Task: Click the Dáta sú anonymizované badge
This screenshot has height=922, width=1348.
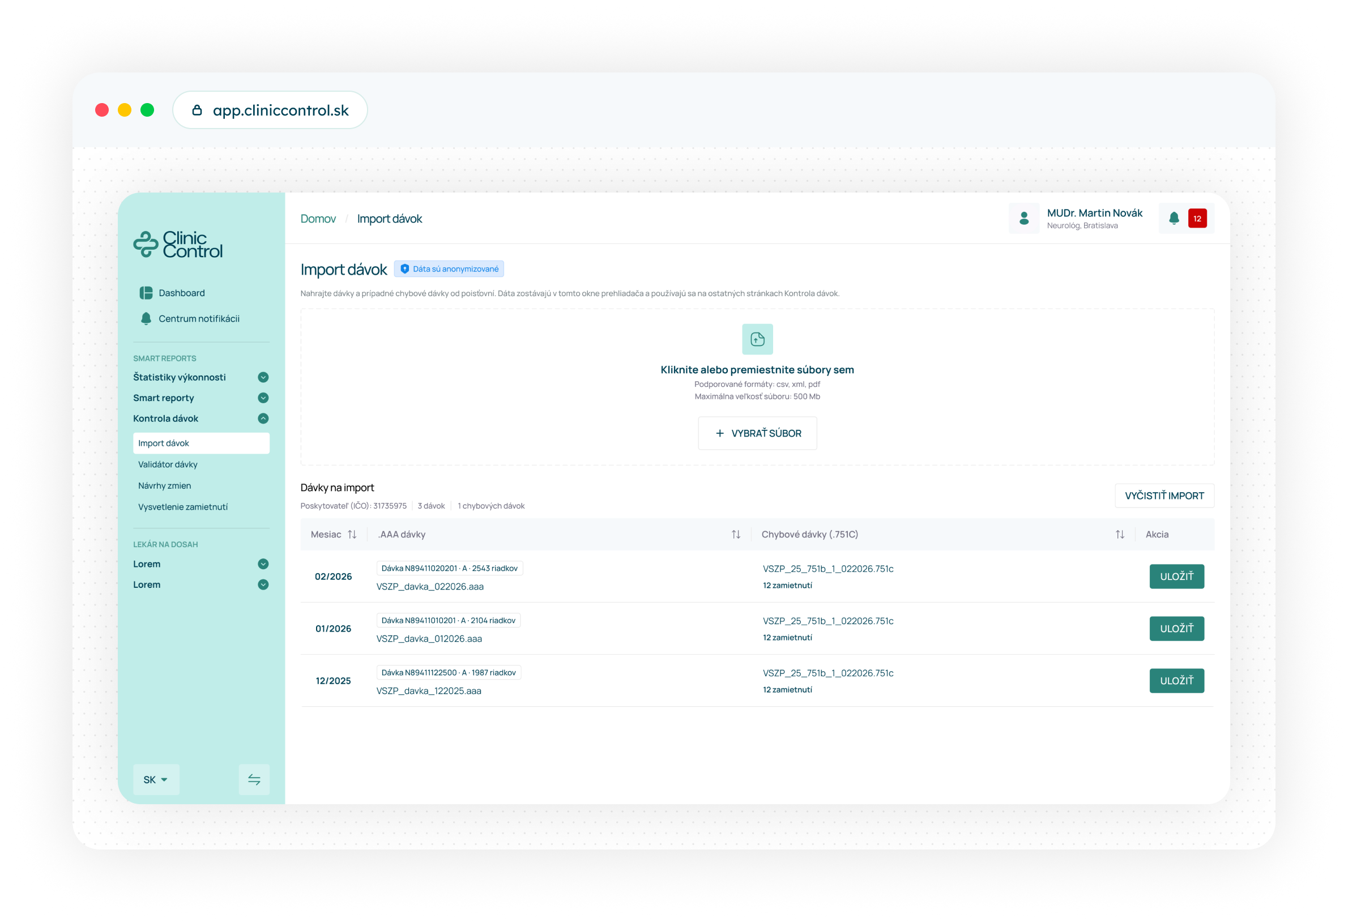Action: [x=449, y=269]
